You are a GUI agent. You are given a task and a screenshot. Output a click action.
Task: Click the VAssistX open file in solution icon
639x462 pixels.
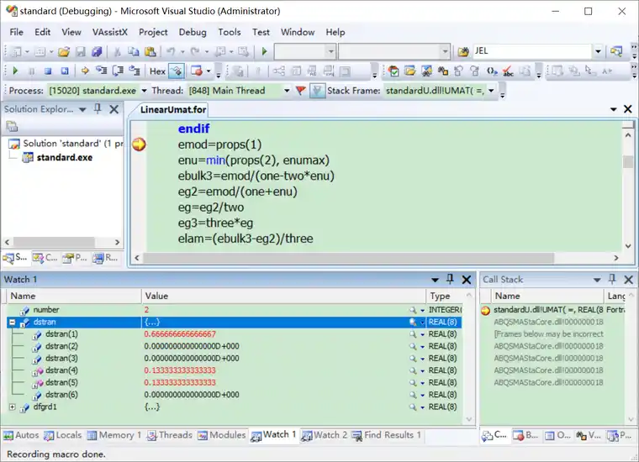point(410,71)
